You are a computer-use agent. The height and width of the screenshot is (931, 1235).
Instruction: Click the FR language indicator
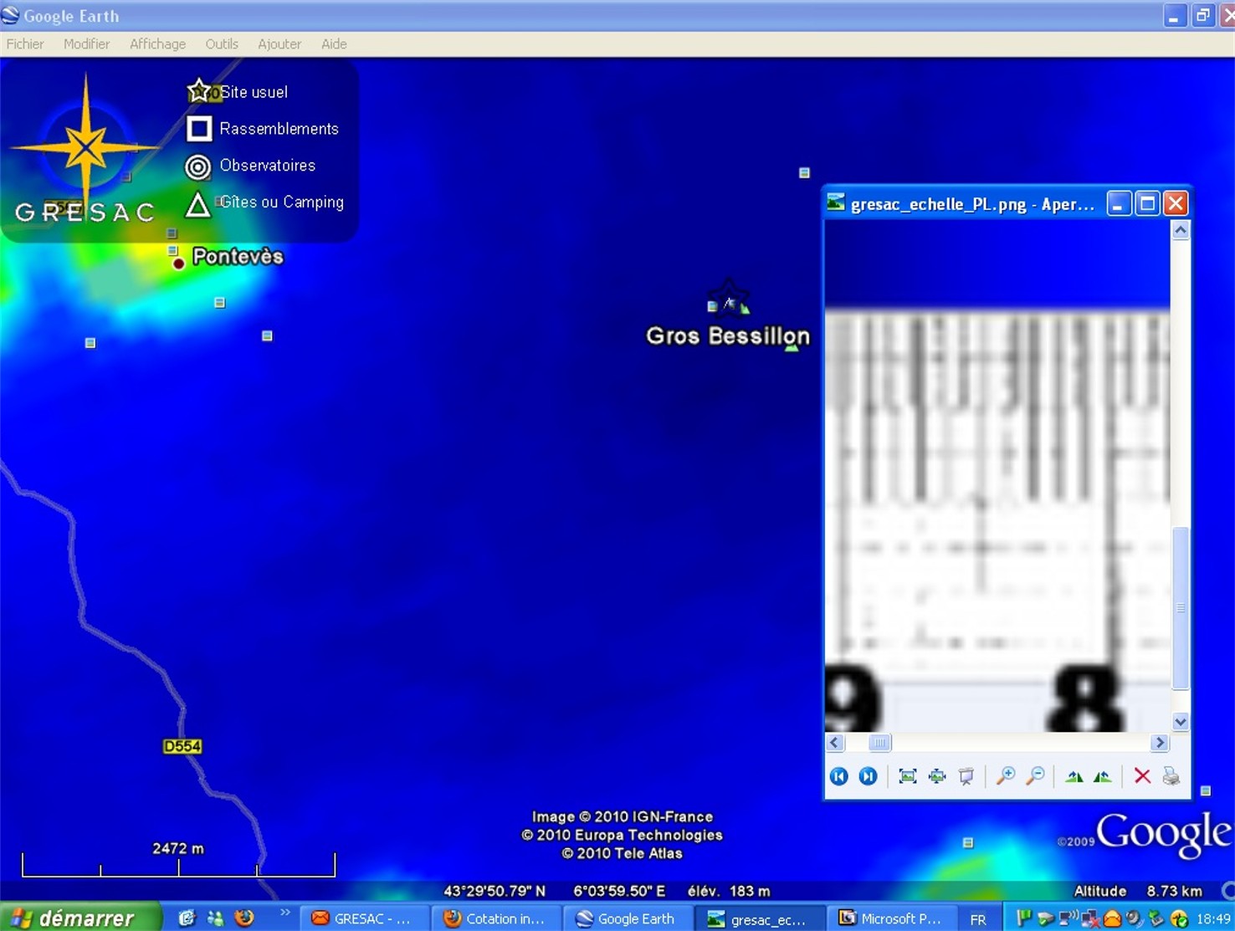tap(977, 919)
